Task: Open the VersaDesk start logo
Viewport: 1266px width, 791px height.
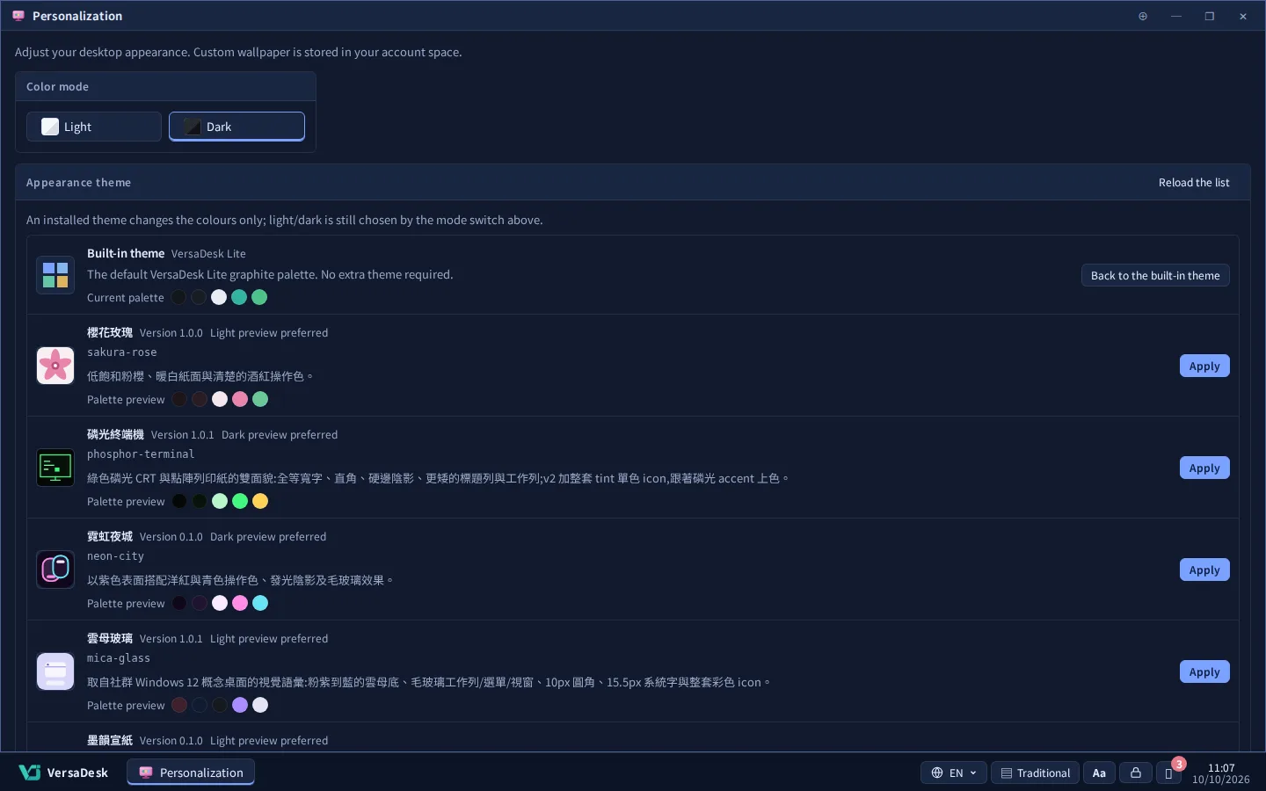Action: click(x=63, y=773)
